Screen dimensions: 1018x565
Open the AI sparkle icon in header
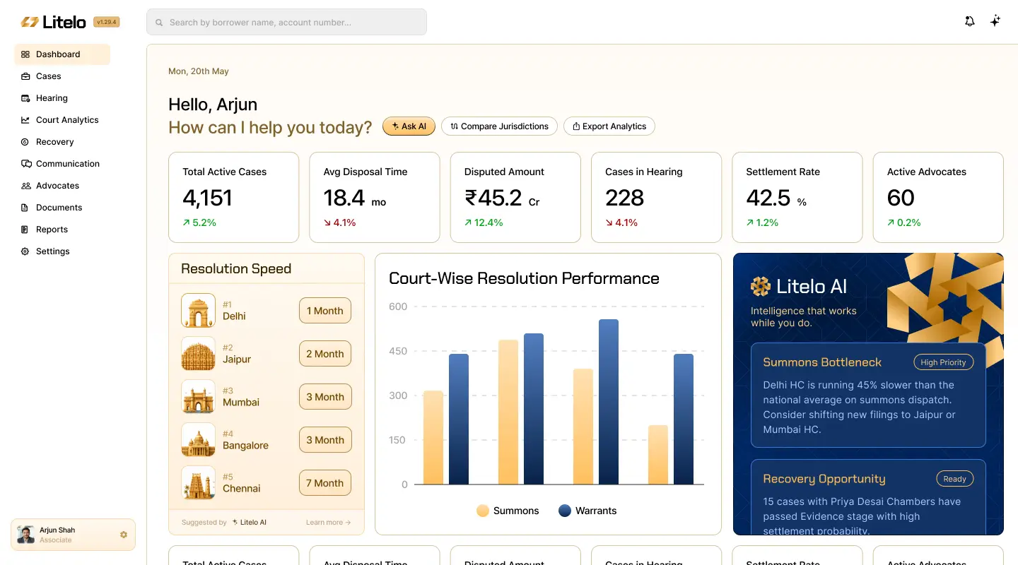coord(995,21)
